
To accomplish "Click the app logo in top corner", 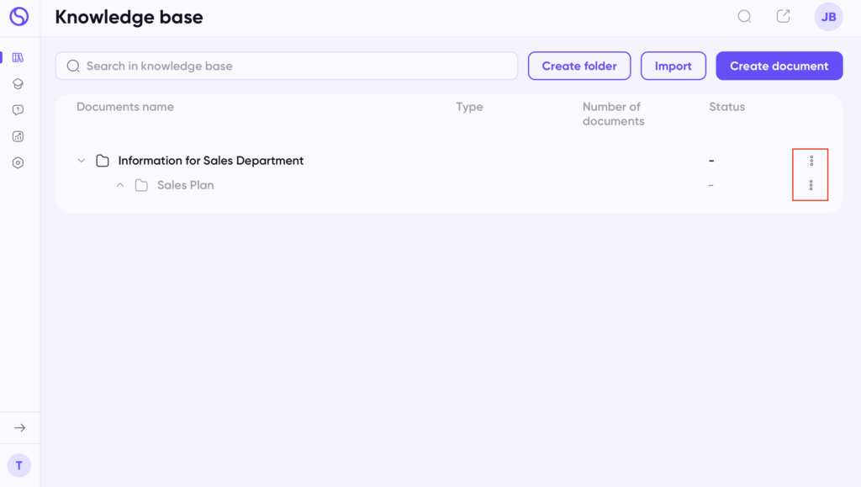I will point(19,17).
